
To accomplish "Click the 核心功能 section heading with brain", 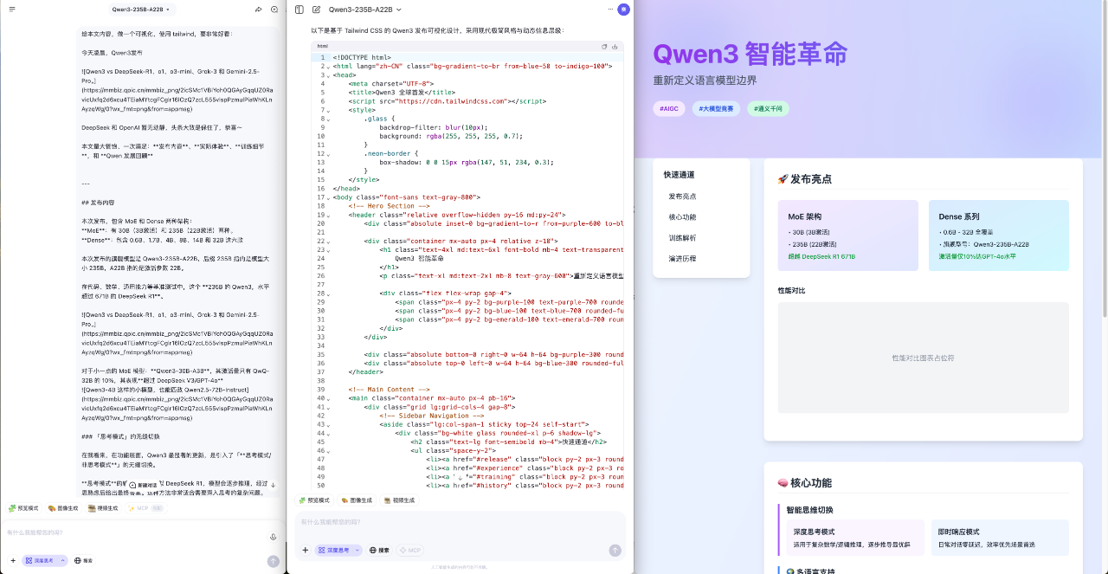I will point(804,483).
